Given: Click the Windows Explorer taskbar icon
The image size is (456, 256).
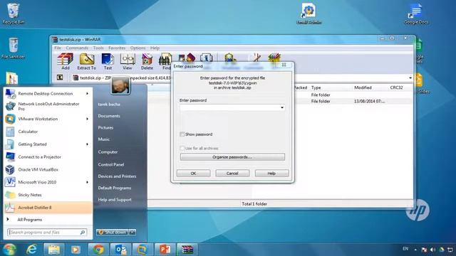Looking at the screenshot, I should [x=54, y=250].
